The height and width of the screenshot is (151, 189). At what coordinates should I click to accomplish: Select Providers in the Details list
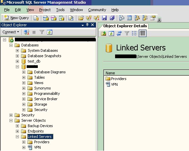coord(119,79)
